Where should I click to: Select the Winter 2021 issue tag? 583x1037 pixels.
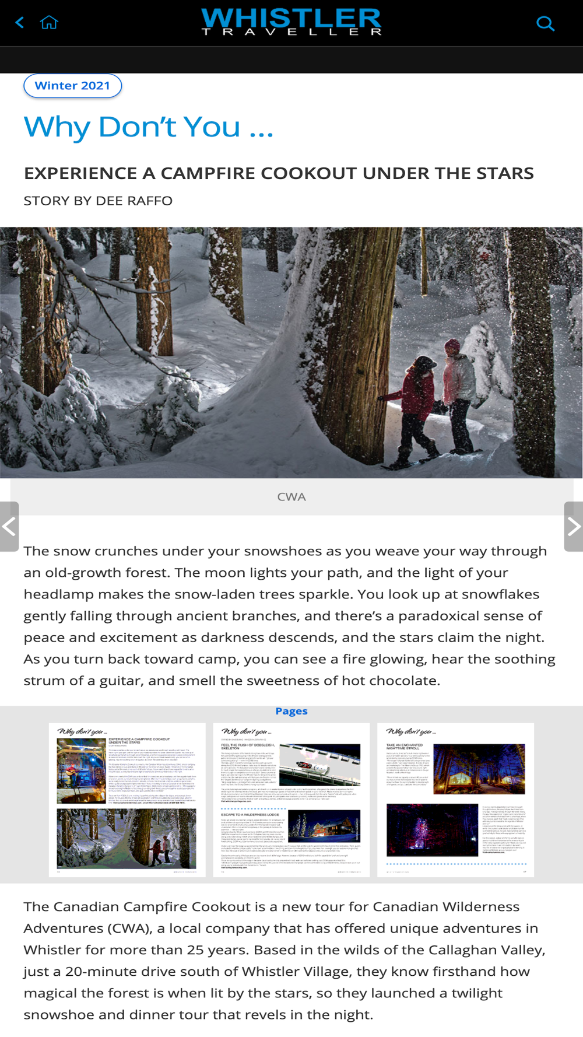click(x=72, y=86)
